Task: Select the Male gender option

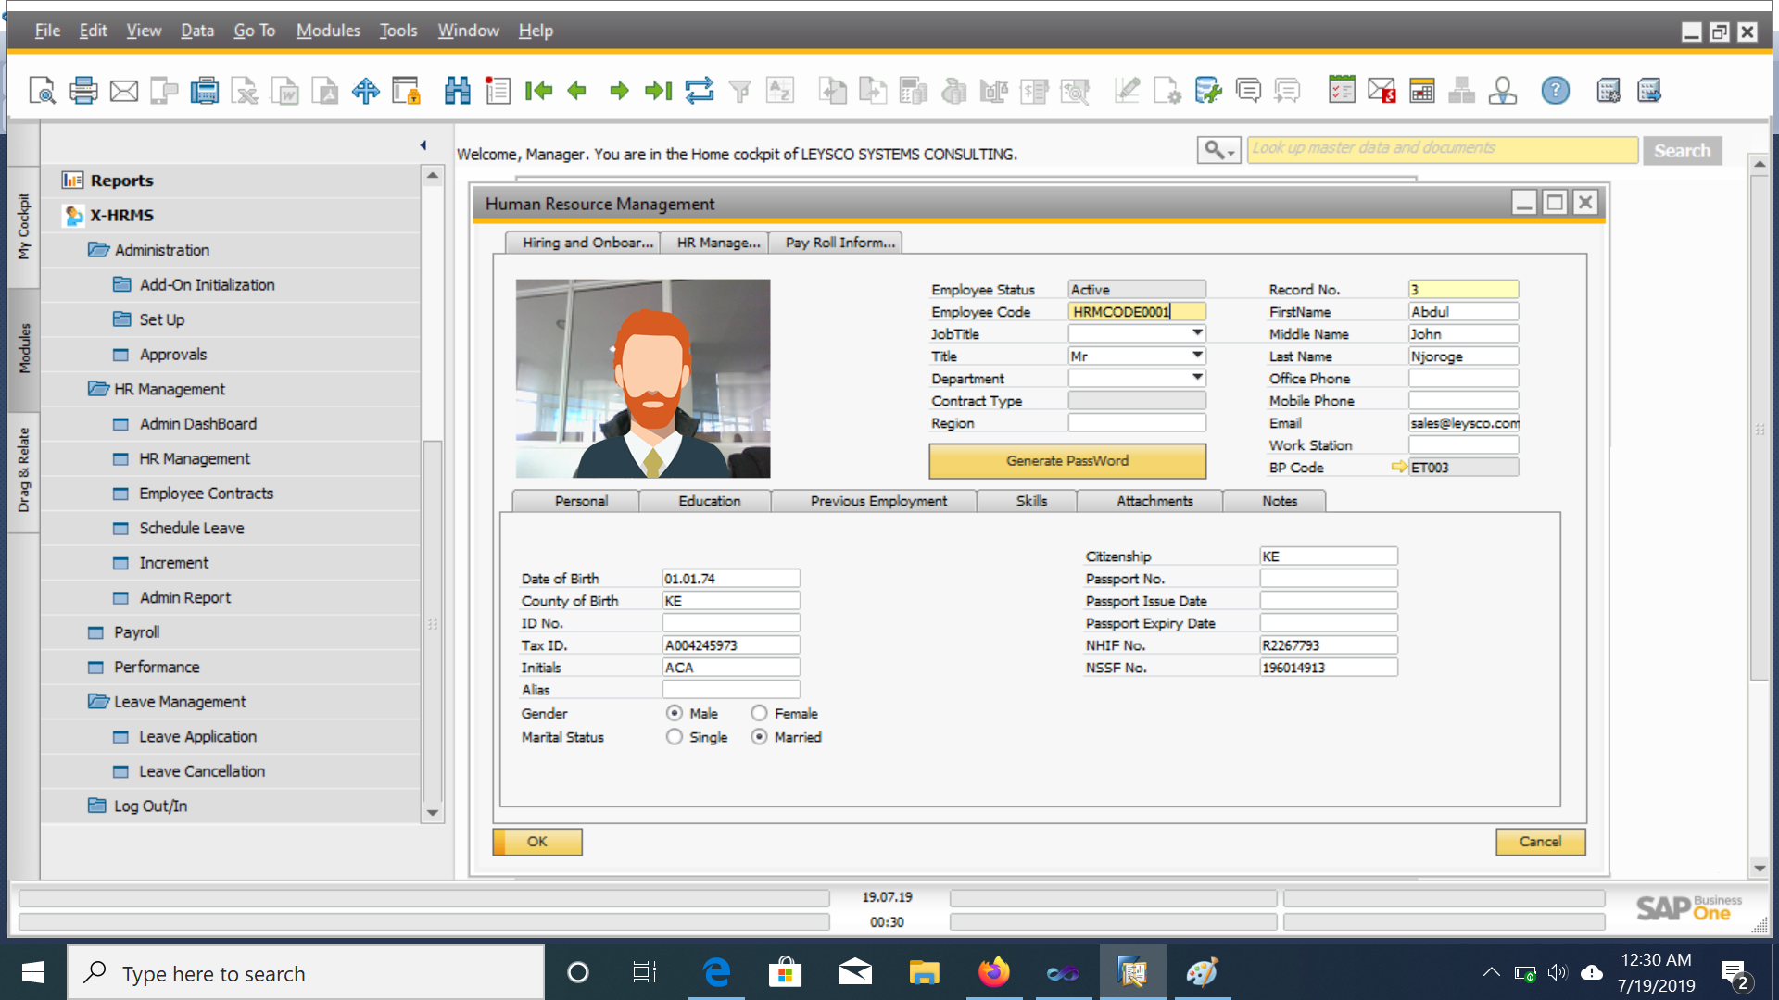Action: [x=675, y=713]
